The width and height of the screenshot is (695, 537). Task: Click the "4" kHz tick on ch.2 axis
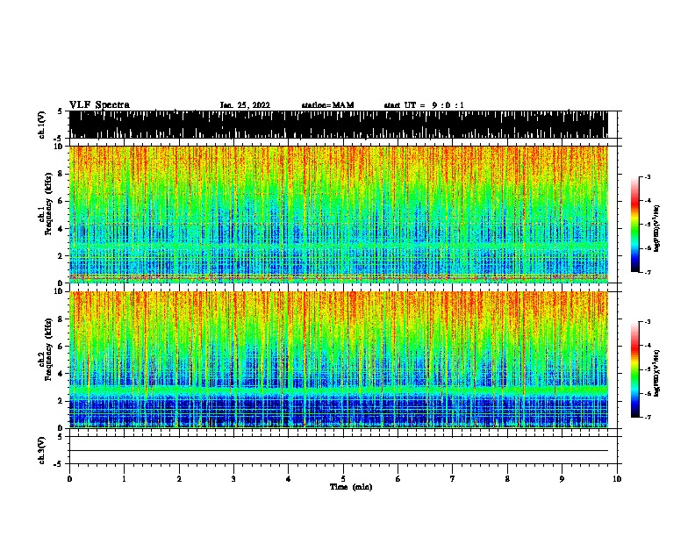tap(61, 374)
